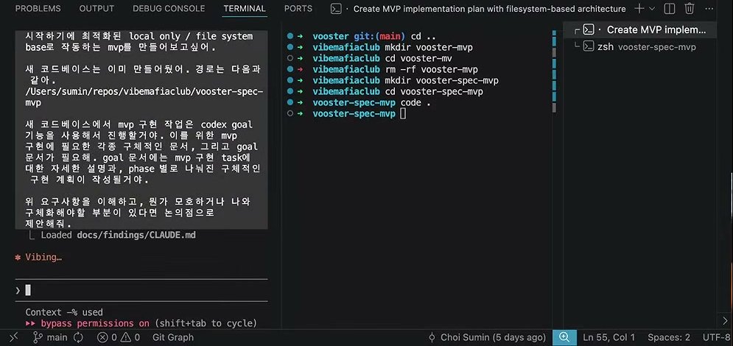This screenshot has height=346, width=733.
Task: Split the terminal using the split icon
Action: coord(670,8)
